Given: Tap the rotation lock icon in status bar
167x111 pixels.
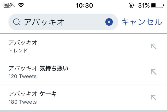Looking at the screenshot, I should (x=132, y=5).
